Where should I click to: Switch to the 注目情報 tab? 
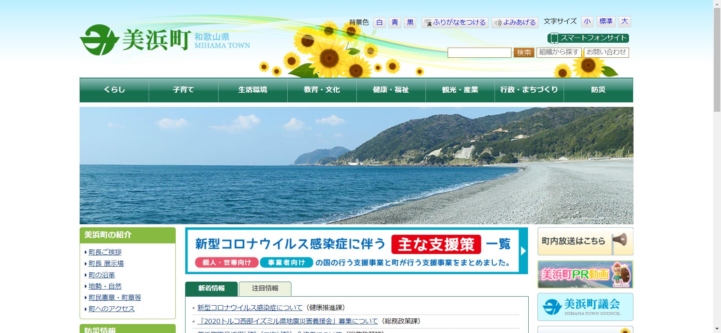(265, 288)
